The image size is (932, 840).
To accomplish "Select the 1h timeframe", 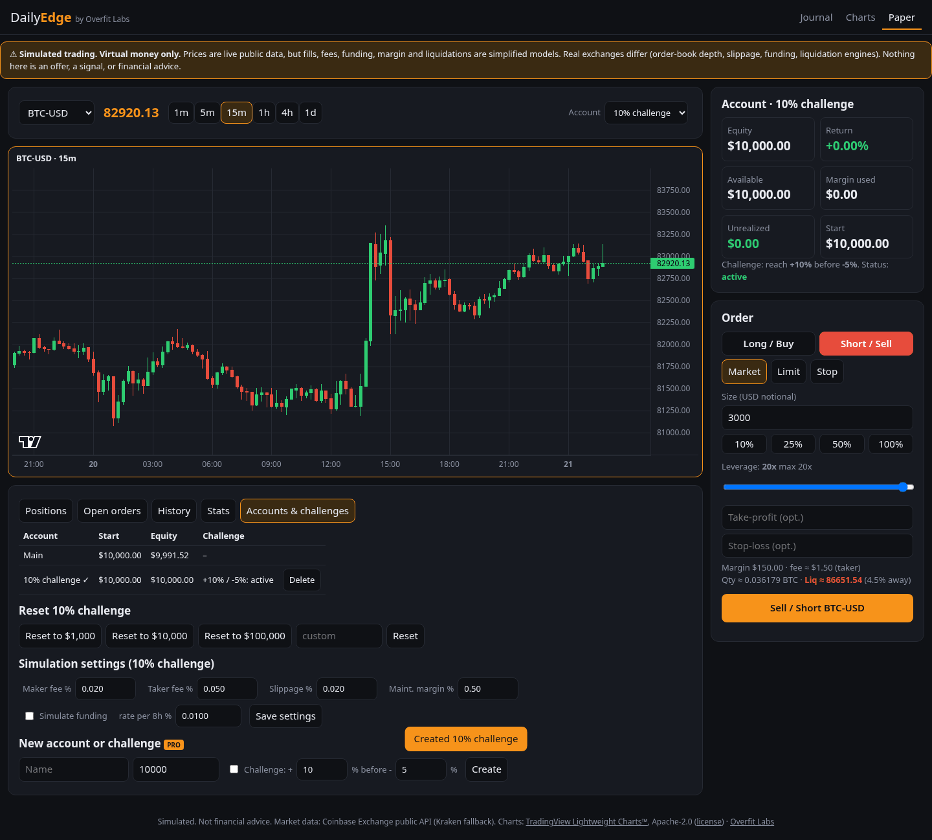I will [264, 113].
